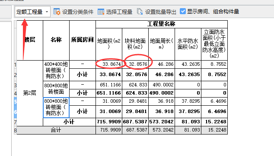
Task: Select the 地面积(m2) column header
Action: (109, 44)
